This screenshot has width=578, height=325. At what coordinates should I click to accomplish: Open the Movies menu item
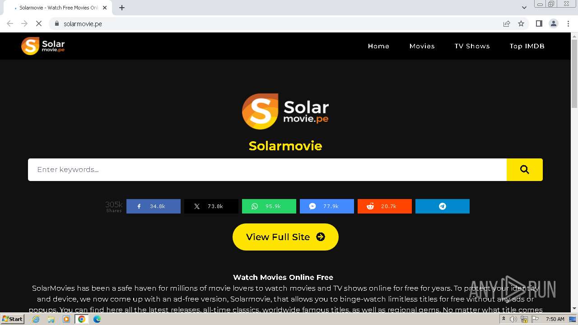point(422,46)
